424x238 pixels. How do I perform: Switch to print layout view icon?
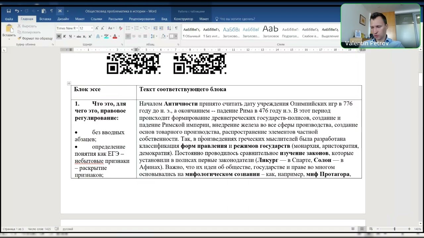(x=362, y=229)
